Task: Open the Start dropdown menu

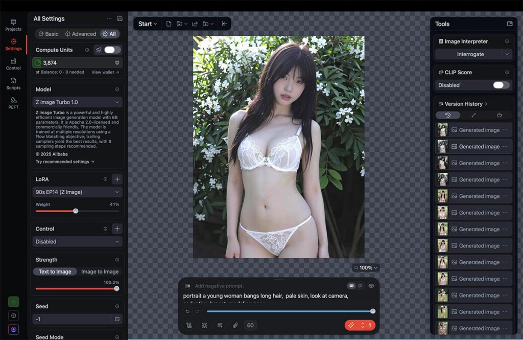Action: click(x=147, y=24)
